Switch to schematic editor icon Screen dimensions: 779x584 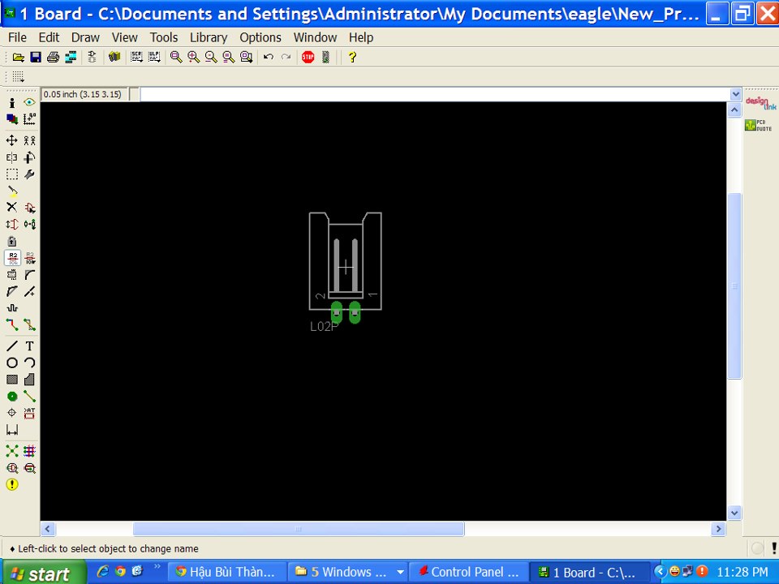pos(92,57)
